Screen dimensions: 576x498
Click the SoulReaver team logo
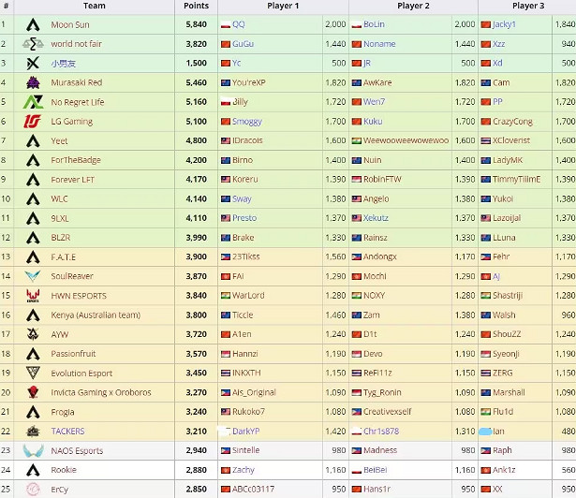pos(33,276)
